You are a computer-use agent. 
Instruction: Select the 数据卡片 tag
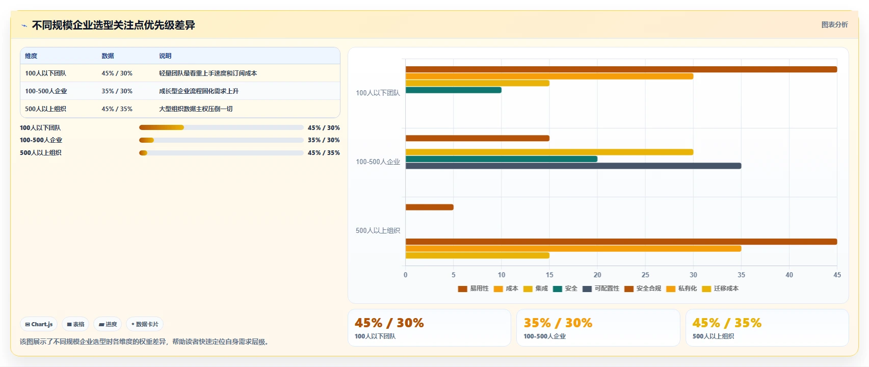click(x=145, y=324)
